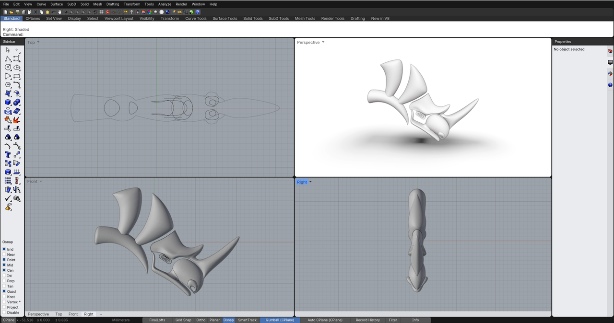Viewport: 614px width, 323px height.
Task: Check the Disable osnap checkbox
Action: (x=4, y=312)
